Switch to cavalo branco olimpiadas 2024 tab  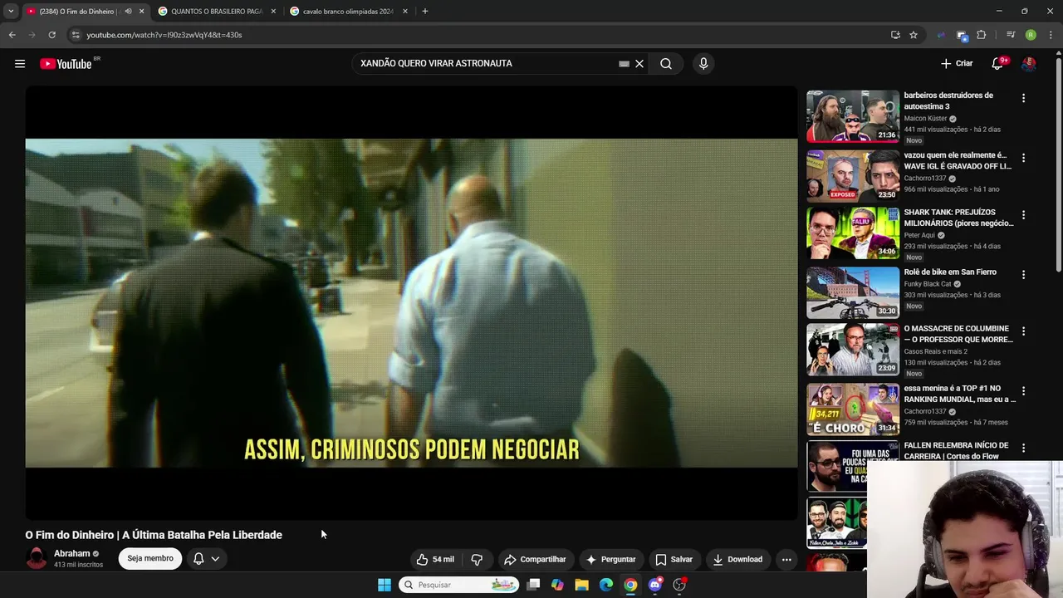point(348,12)
